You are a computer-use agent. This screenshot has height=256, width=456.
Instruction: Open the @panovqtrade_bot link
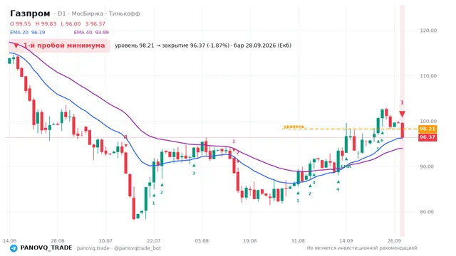(138, 248)
